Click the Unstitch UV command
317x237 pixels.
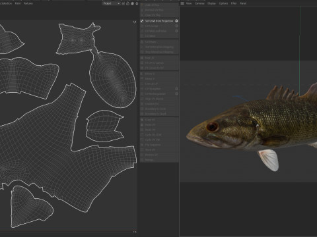[x=159, y=104]
